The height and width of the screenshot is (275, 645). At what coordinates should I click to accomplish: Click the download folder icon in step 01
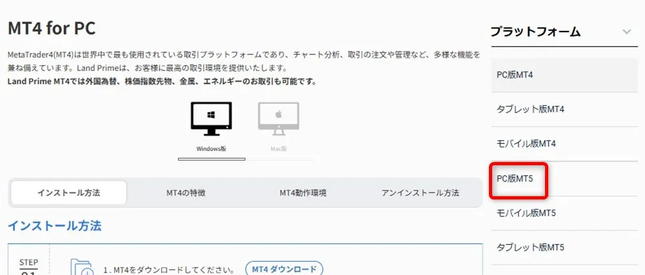point(81,267)
